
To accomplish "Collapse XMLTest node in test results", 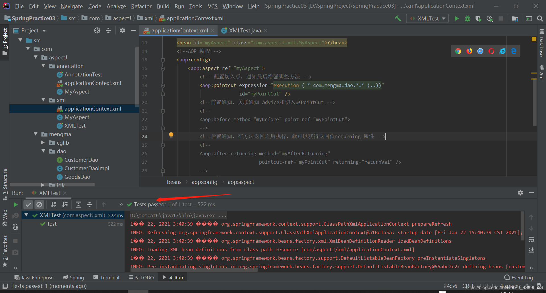I will pos(26,215).
